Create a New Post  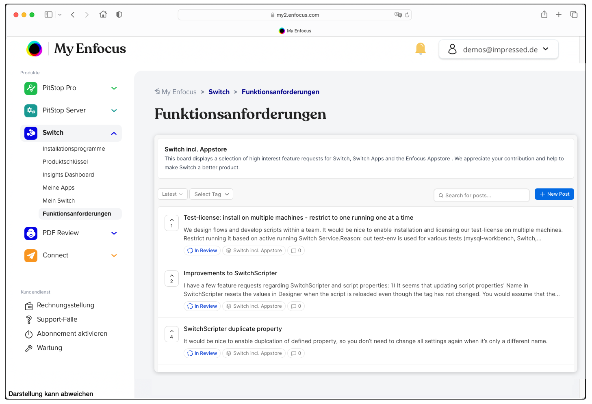[x=554, y=194]
